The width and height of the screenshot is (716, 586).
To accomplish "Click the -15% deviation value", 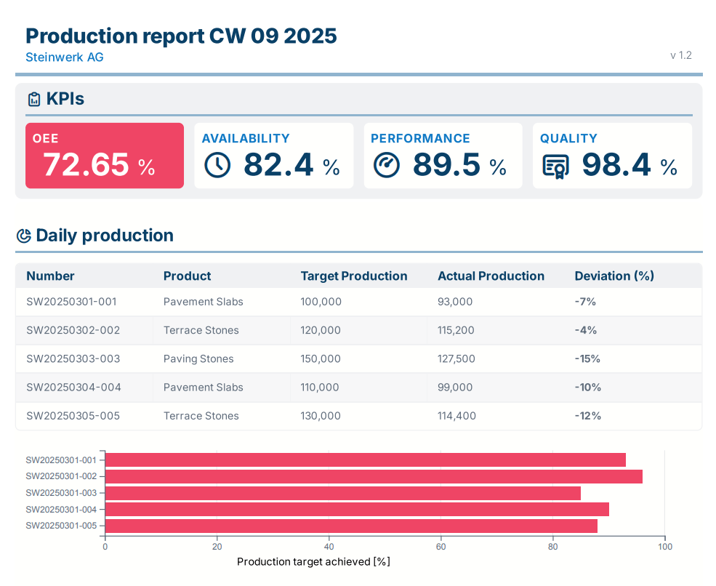I will [587, 358].
